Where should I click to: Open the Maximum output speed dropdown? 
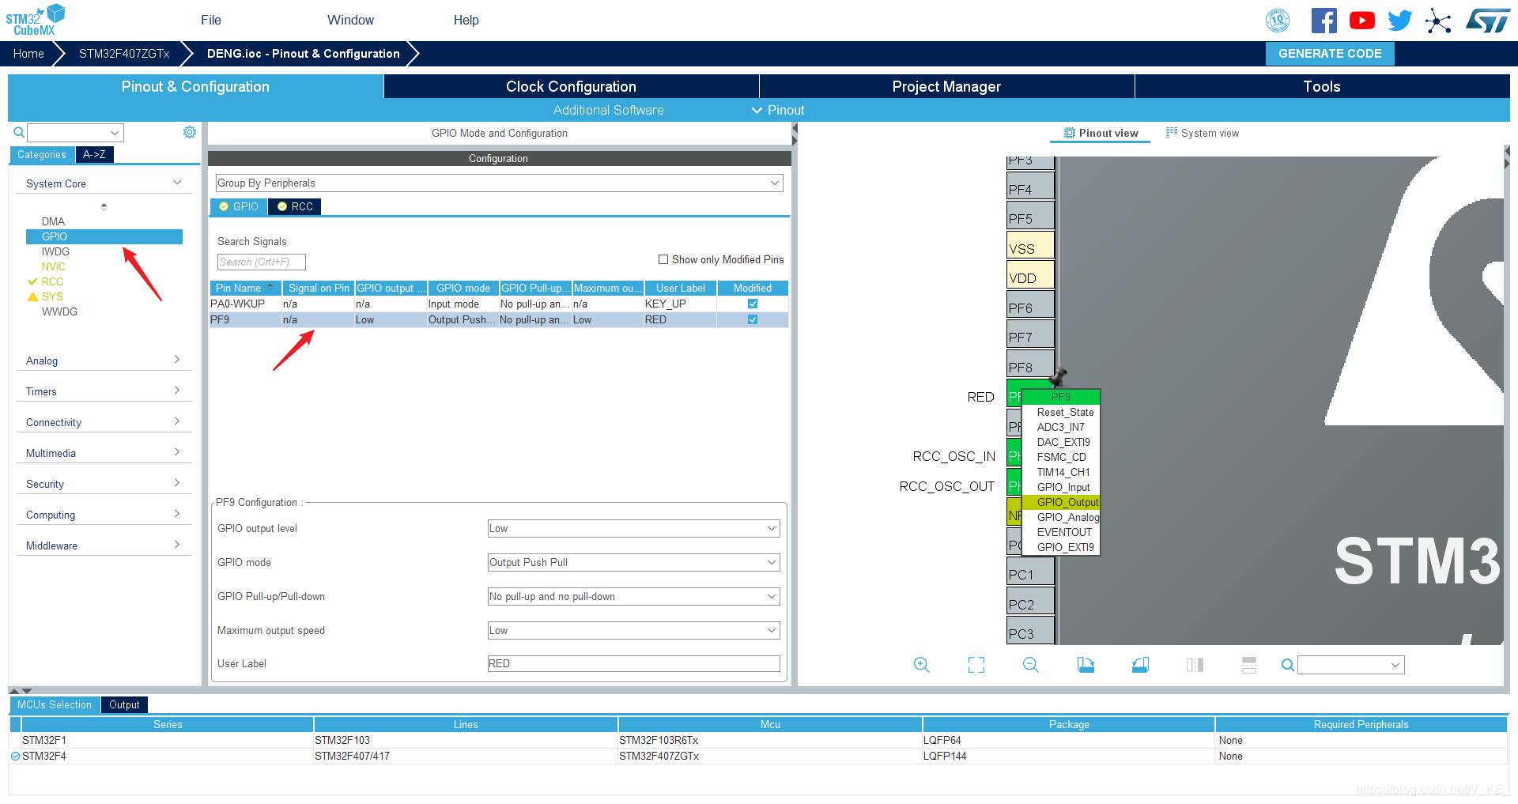(x=633, y=630)
